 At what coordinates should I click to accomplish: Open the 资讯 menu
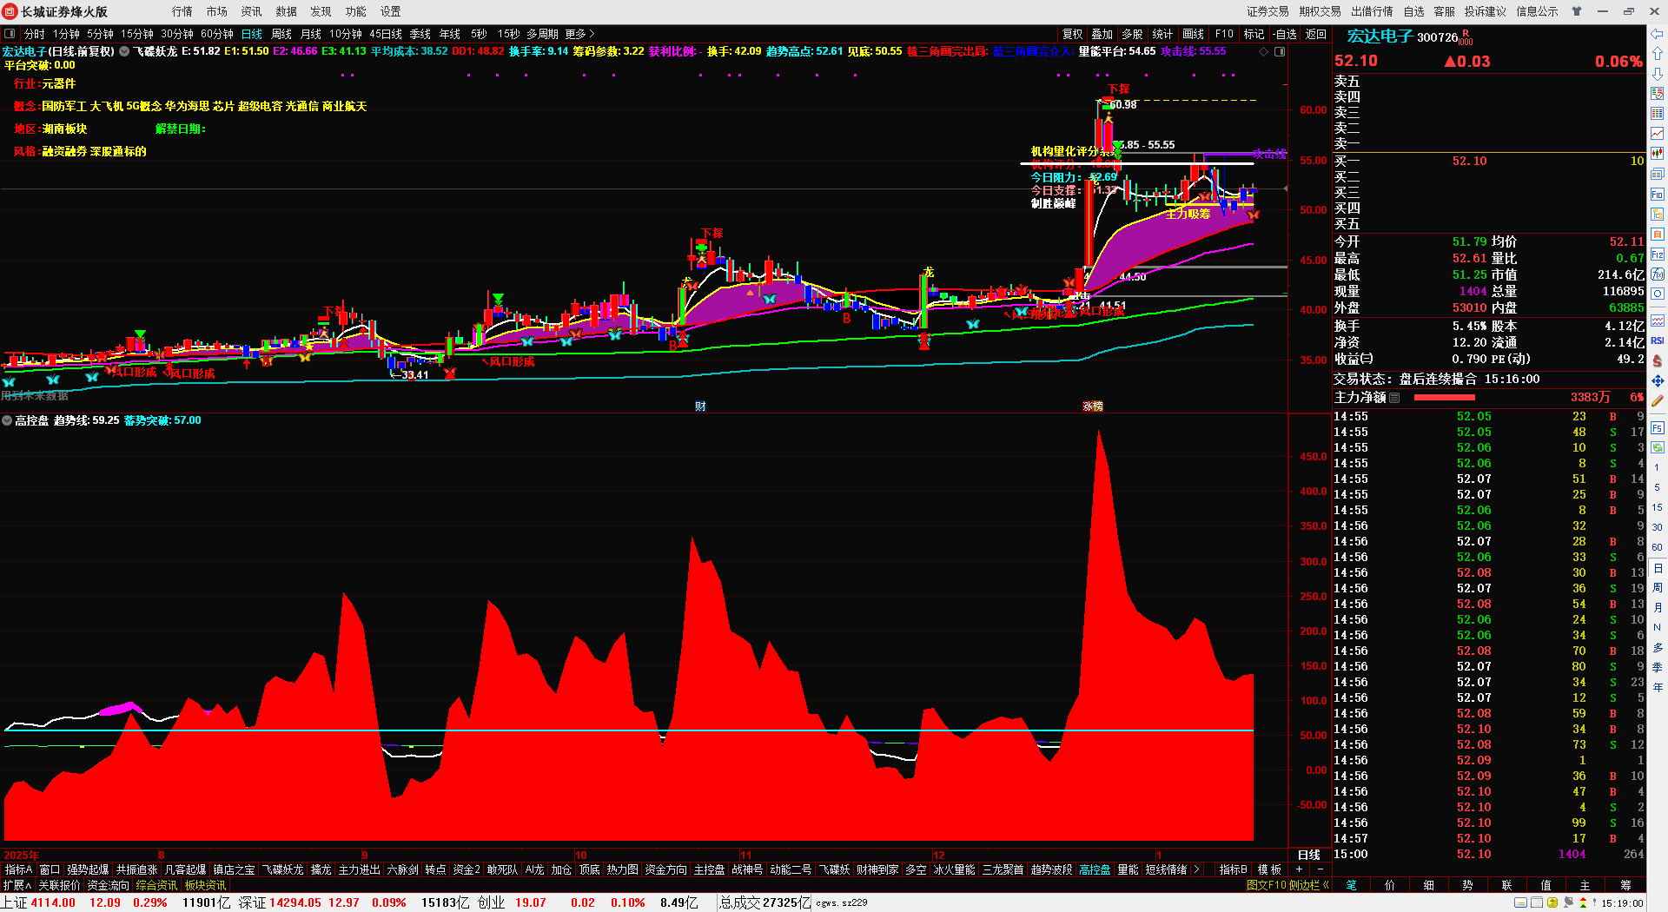click(252, 11)
